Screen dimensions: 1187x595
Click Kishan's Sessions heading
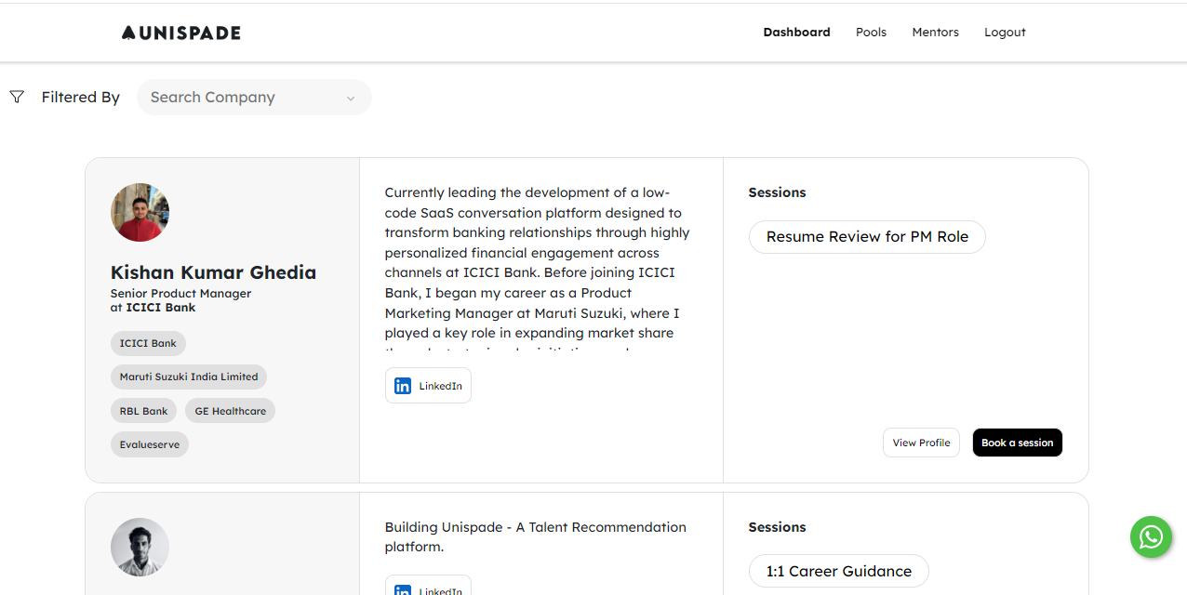(x=777, y=192)
